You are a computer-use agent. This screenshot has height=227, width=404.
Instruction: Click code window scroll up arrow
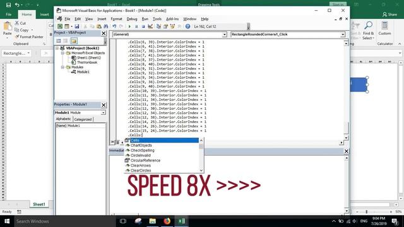(x=347, y=44)
